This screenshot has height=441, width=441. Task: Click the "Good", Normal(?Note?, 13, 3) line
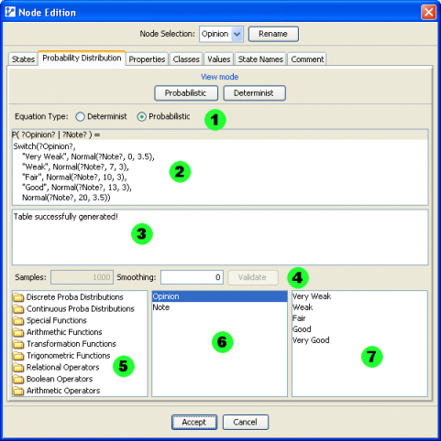77,188
